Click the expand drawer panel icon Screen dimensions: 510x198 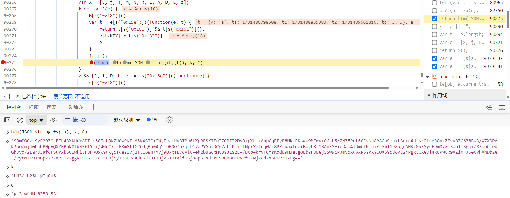tap(502, 107)
